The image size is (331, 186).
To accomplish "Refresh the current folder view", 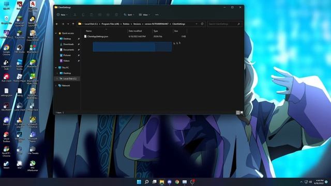I will (x=202, y=24).
